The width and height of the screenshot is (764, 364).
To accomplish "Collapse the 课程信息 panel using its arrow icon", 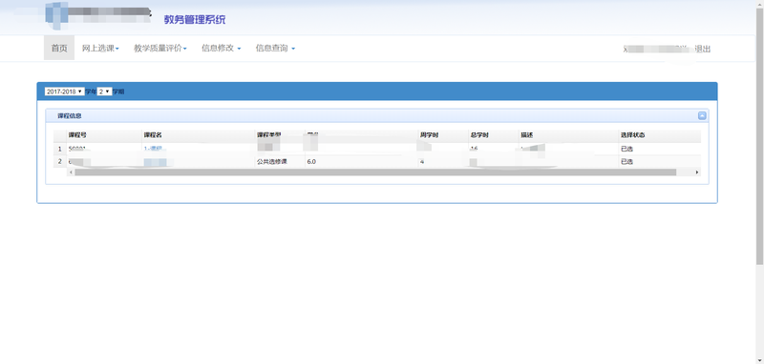I will point(702,115).
